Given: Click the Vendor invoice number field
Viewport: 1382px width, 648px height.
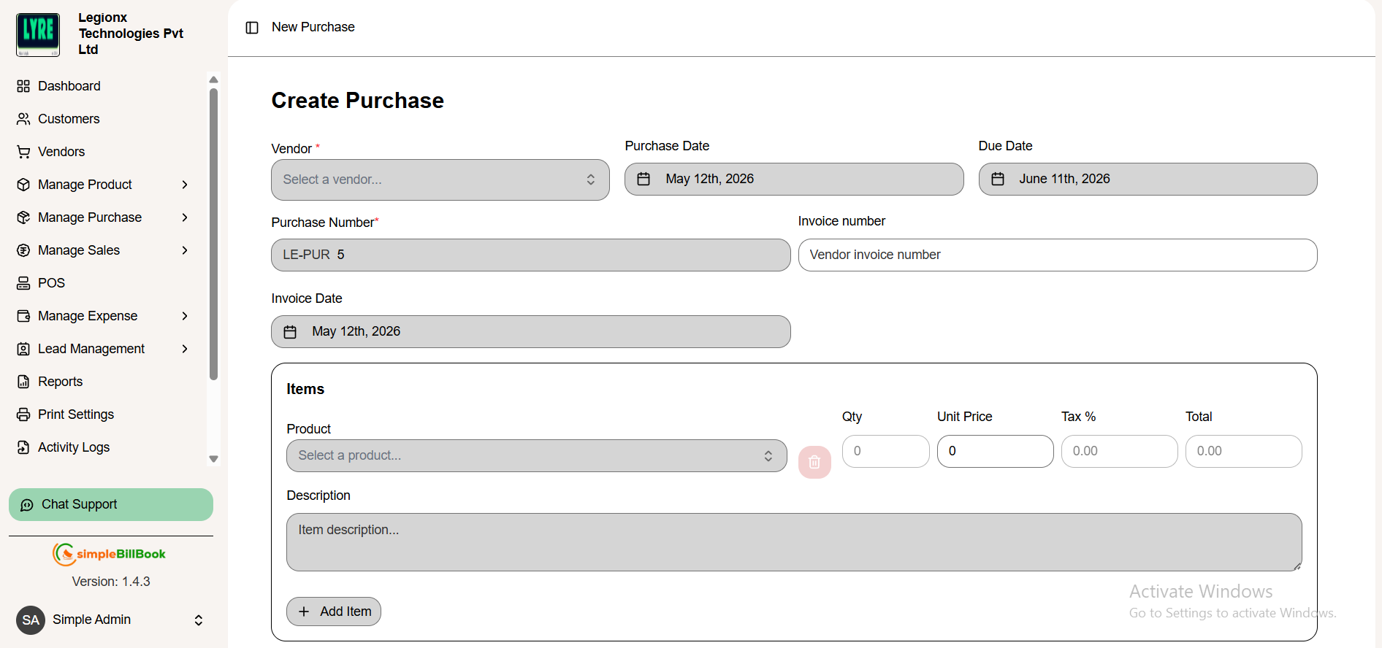Looking at the screenshot, I should [x=1058, y=255].
